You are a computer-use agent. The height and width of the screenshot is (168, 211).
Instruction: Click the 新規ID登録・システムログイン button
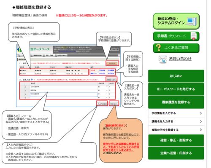point(176,21)
